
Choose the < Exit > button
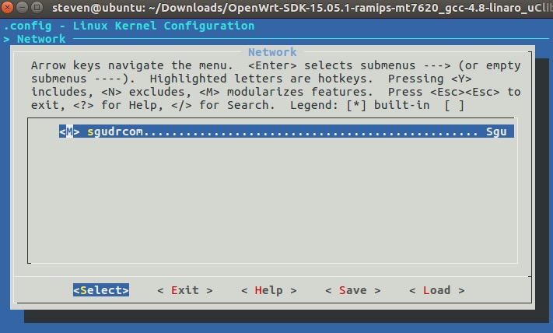(x=185, y=290)
